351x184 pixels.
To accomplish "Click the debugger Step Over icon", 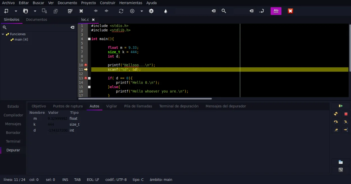I will pyautogui.click(x=336, y=122).
